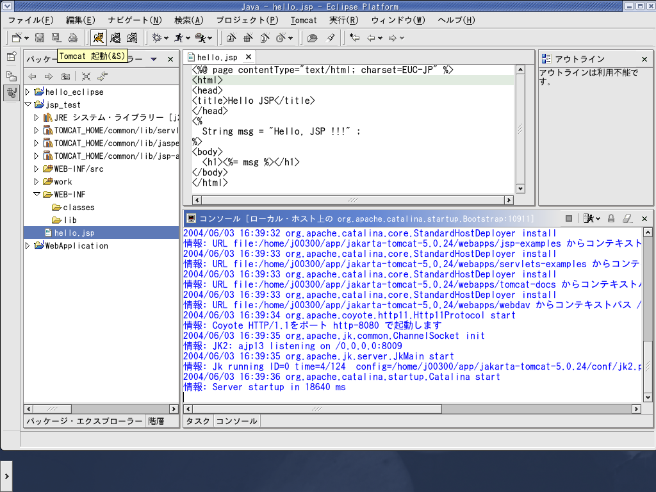
Task: Open Package Explorer view menu triangle
Action: 154,59
